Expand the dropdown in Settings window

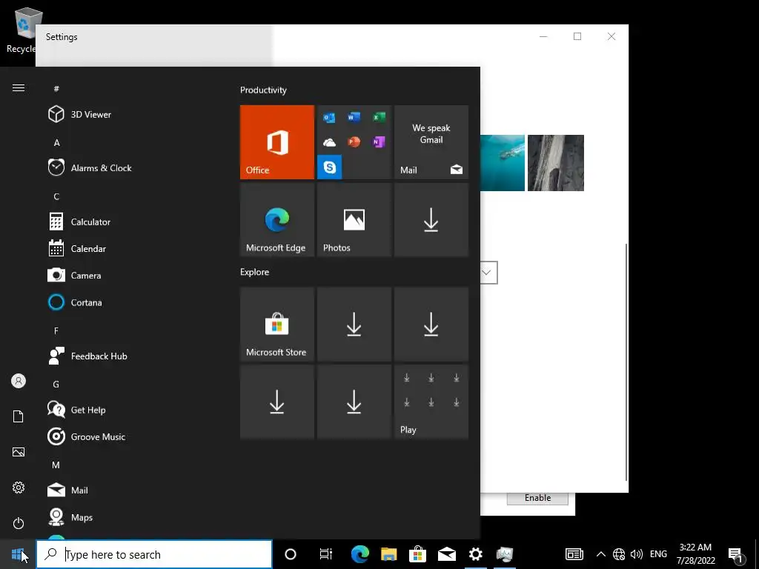click(x=486, y=273)
